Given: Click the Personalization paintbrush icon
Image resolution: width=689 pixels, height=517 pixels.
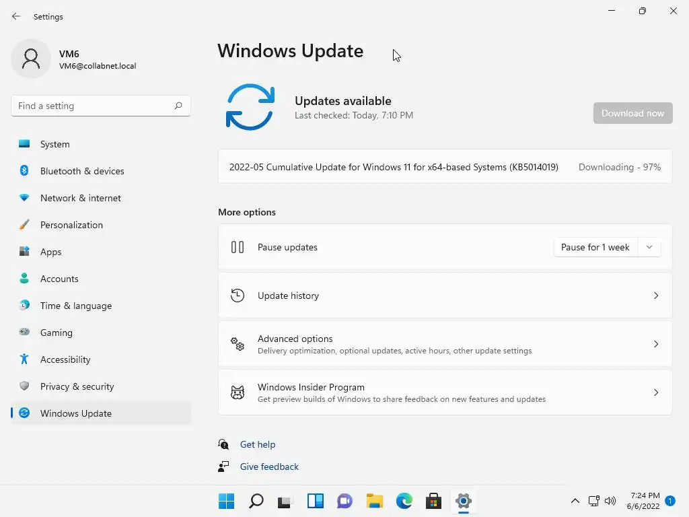Looking at the screenshot, I should (24, 225).
